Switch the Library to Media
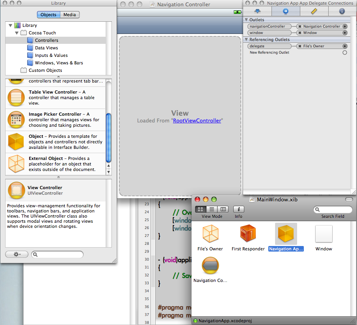The height and width of the screenshot is (325, 357). pyautogui.click(x=70, y=15)
